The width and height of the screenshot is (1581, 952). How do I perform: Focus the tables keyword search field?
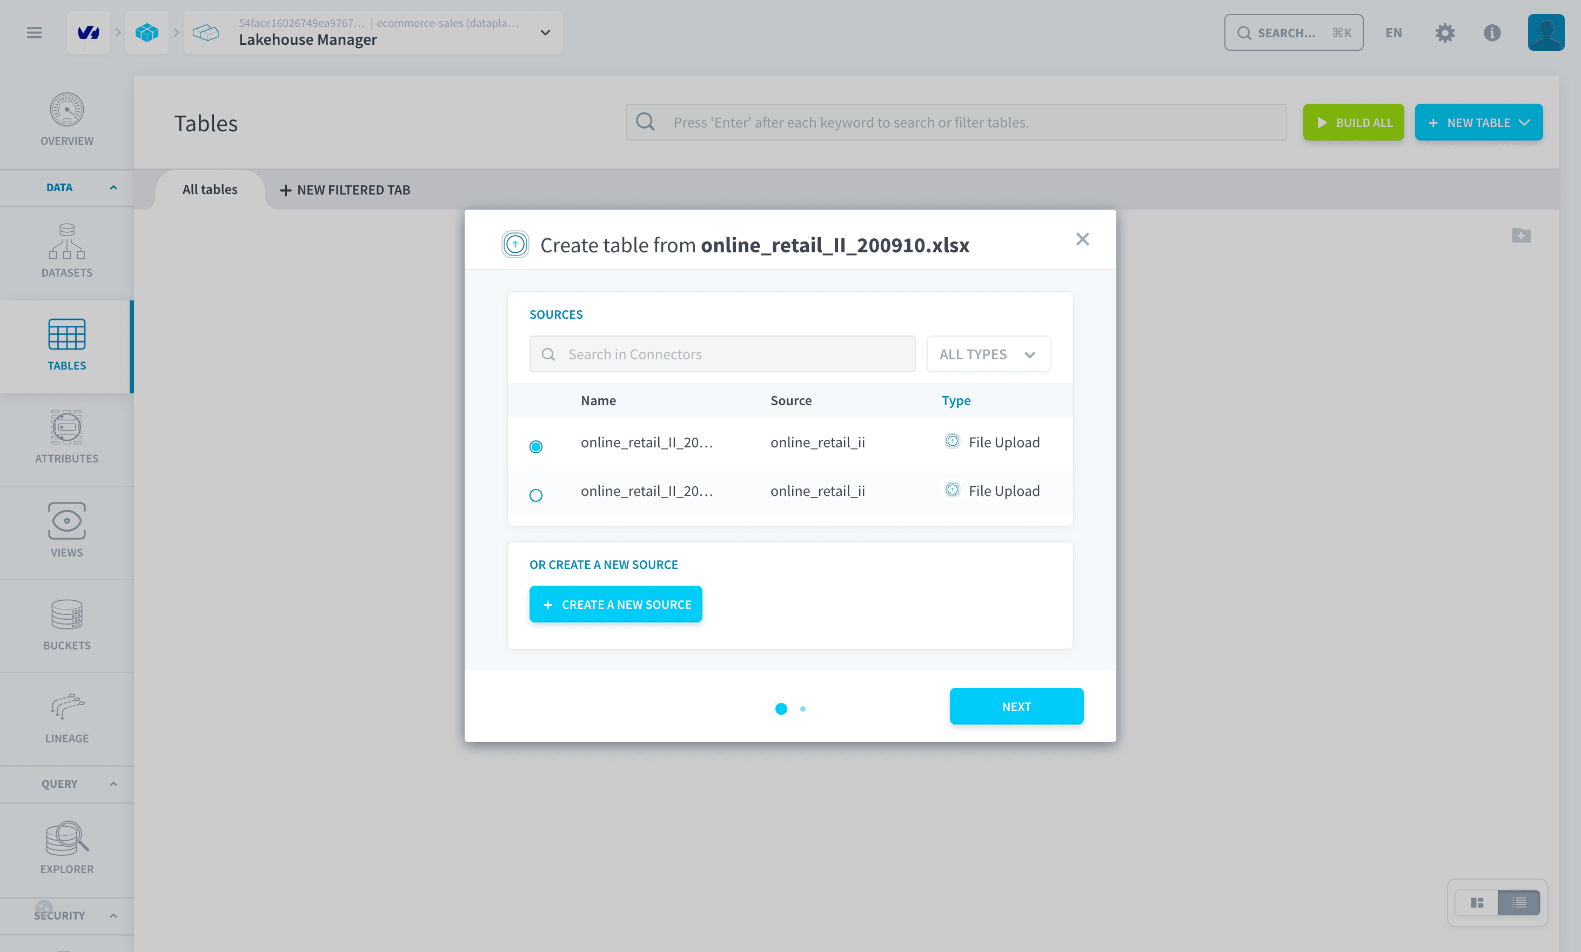click(956, 123)
